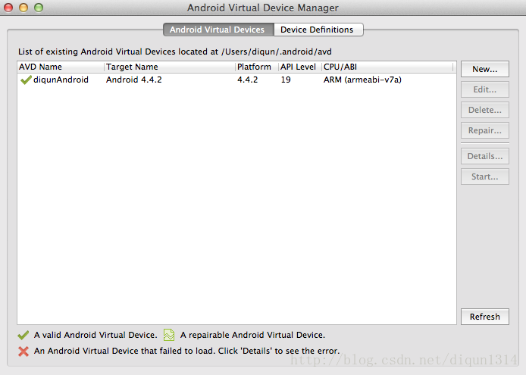Click the Edit... button
Image resolution: width=526 pixels, height=375 pixels.
click(x=485, y=89)
